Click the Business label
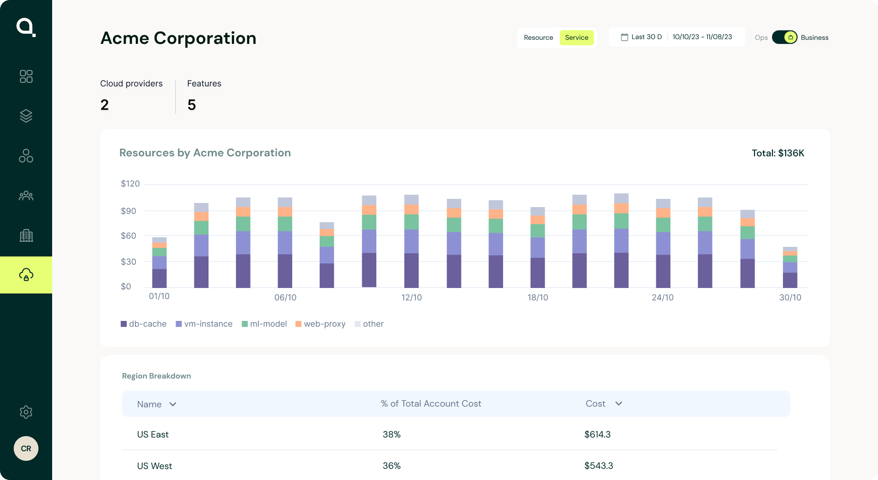The image size is (878, 480). tap(814, 37)
